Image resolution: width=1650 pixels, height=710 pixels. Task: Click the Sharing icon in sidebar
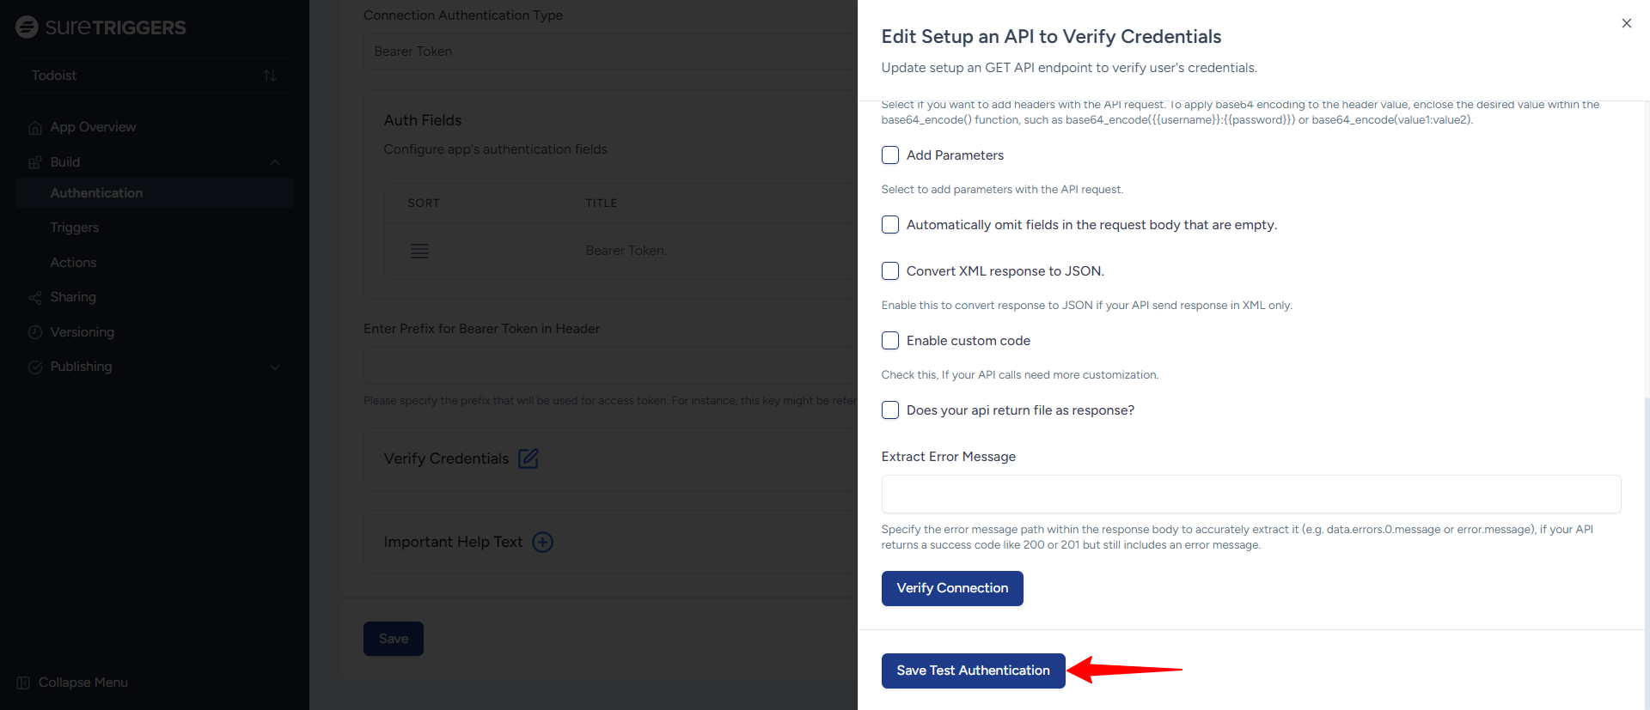pos(35,298)
